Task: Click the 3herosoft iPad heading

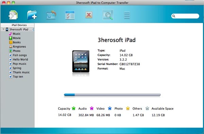Action: [117, 40]
